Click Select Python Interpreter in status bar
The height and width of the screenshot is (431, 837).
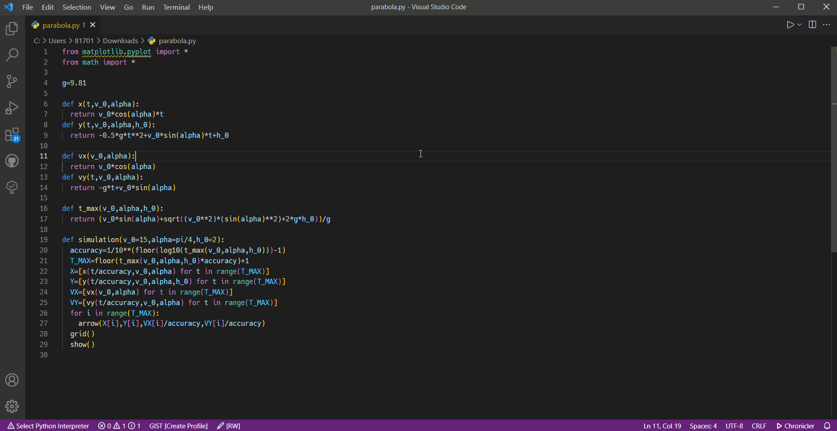point(48,426)
